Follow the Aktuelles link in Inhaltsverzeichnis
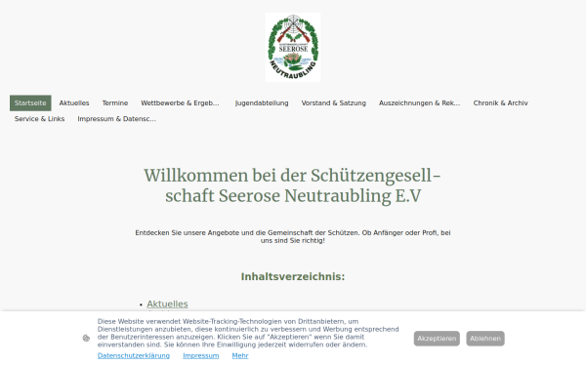This screenshot has width=586, height=366. [167, 304]
